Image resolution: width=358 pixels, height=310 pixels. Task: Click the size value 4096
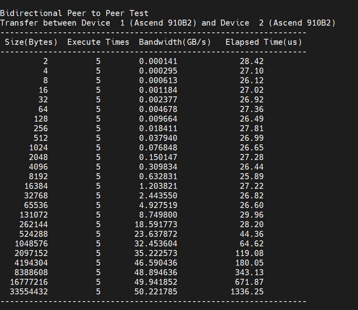(38, 167)
